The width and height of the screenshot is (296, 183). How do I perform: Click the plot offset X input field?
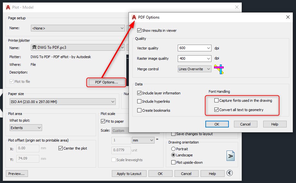click(28, 148)
